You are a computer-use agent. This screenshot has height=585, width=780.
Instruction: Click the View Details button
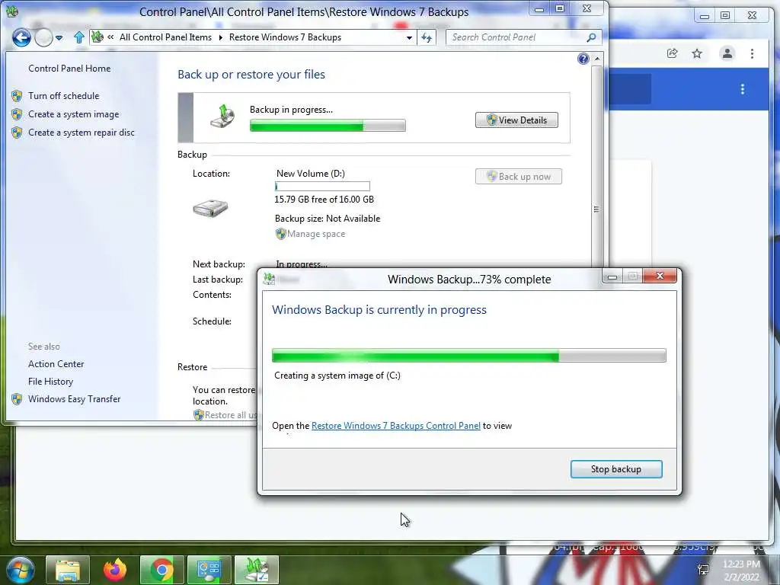pyautogui.click(x=516, y=120)
